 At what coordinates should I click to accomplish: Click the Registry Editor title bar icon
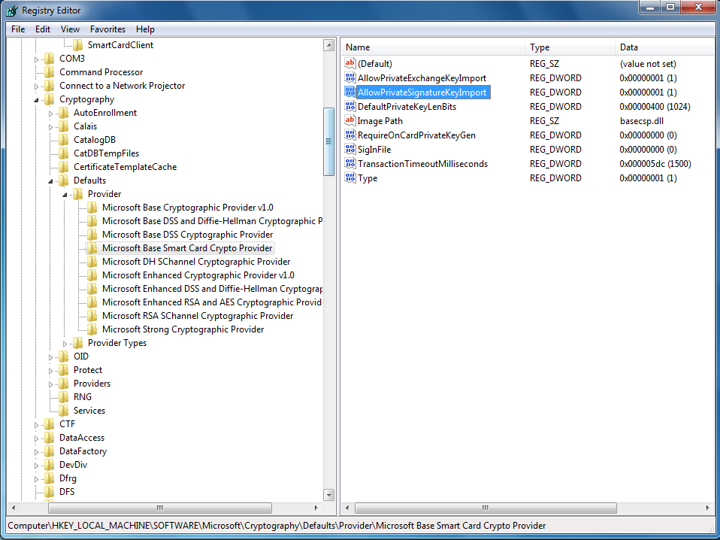[12, 11]
